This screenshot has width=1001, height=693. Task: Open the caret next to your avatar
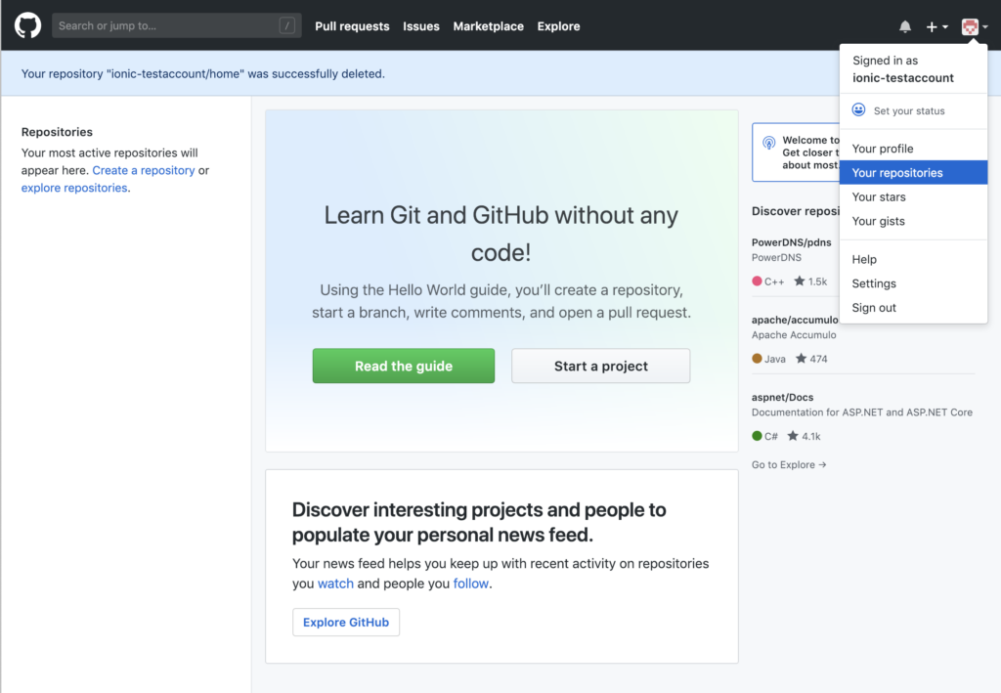987,25
